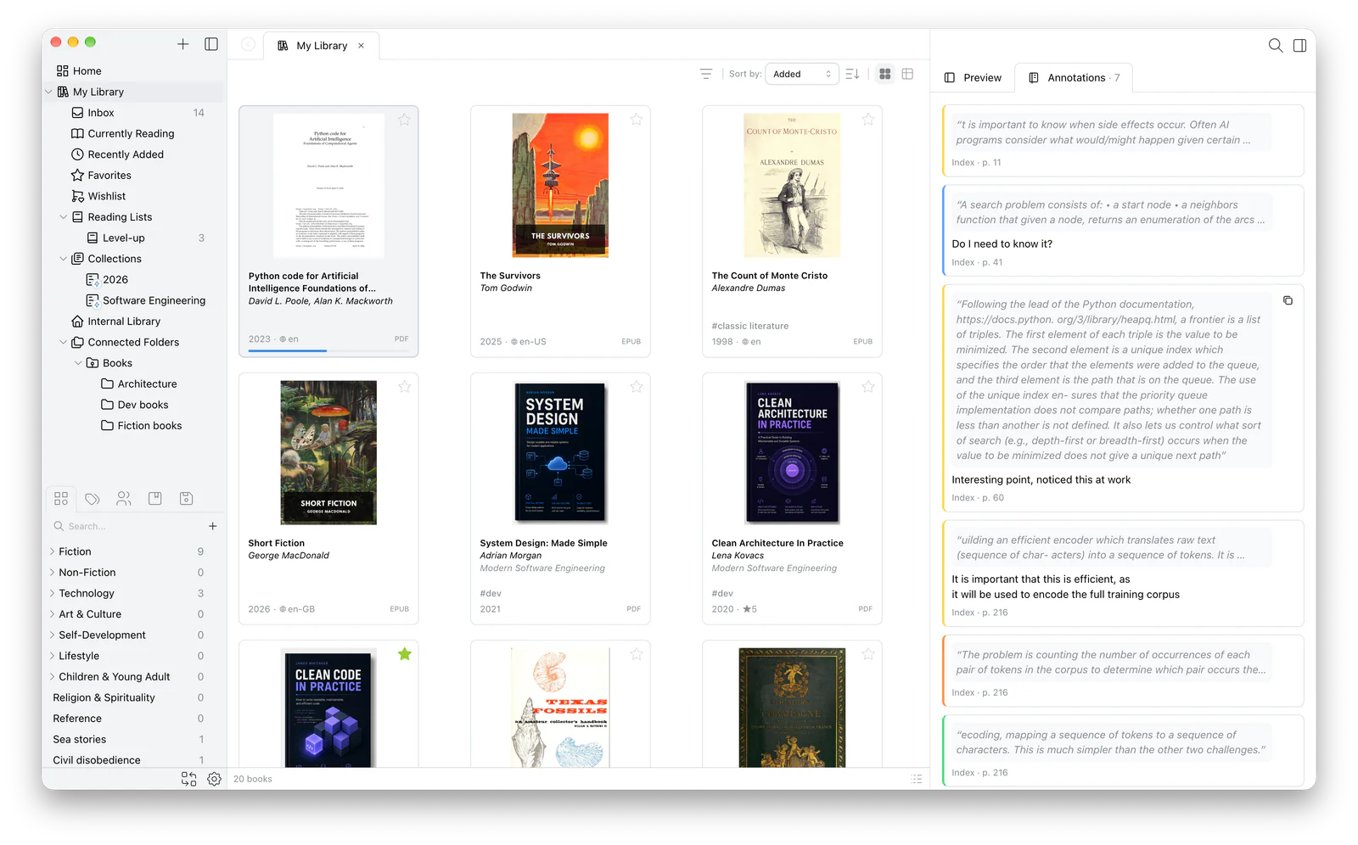Screen dimensions: 1358x845
Task: Open Clean Architecture In Practice cover
Action: tap(792, 452)
